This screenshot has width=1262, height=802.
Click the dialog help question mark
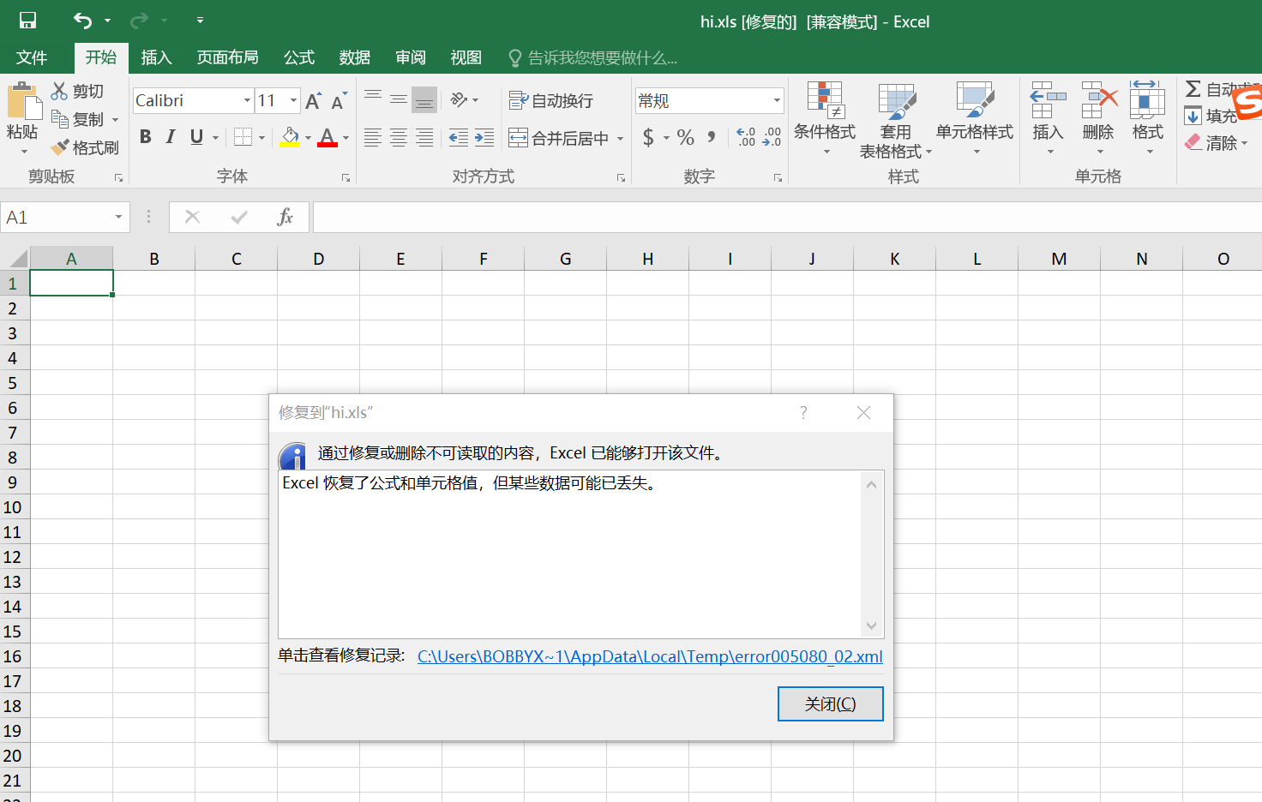pyautogui.click(x=803, y=413)
